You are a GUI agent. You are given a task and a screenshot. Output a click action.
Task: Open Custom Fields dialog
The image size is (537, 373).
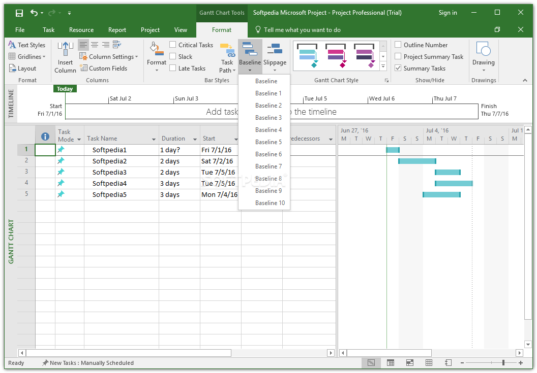pyautogui.click(x=103, y=69)
